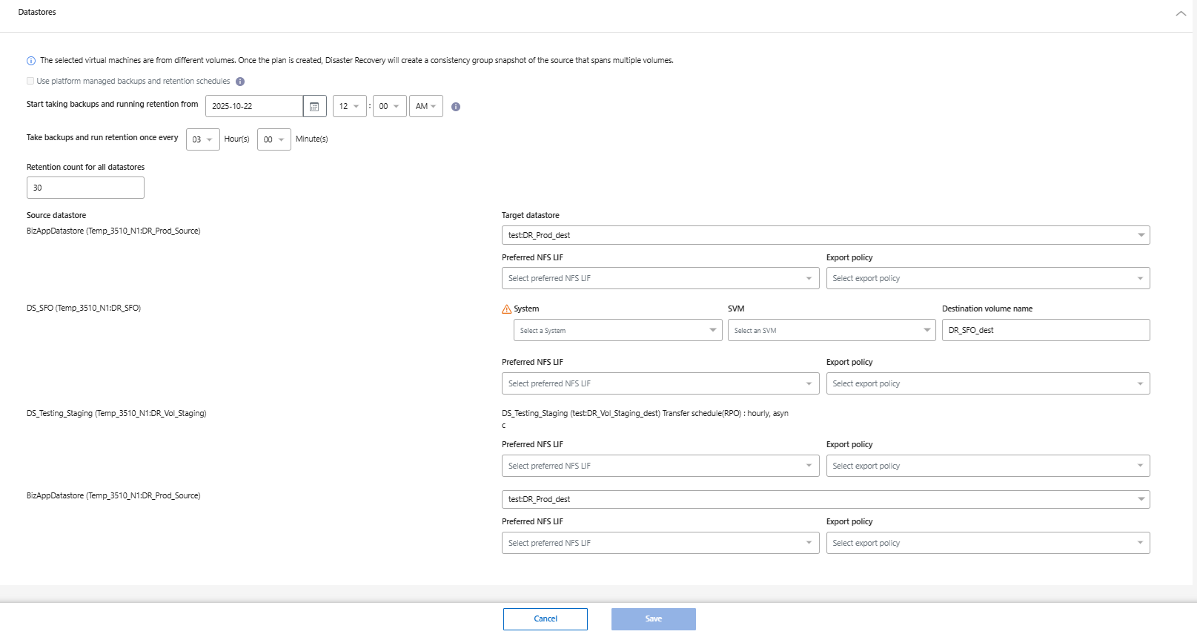Click the Save button
Image resolution: width=1197 pixels, height=640 pixels.
(653, 619)
